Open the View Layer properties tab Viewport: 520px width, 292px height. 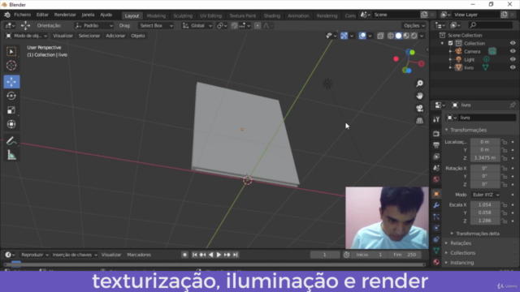click(x=436, y=157)
